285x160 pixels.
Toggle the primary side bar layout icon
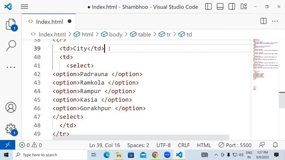[x=208, y=7]
